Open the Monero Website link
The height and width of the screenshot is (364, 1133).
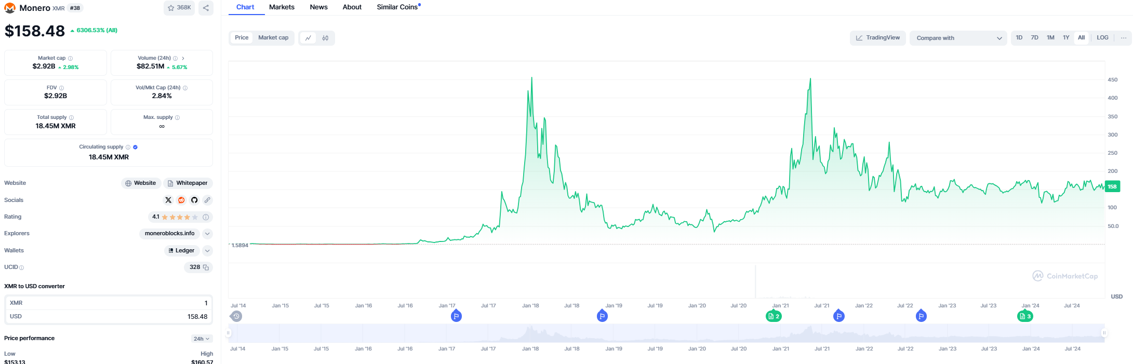click(141, 183)
